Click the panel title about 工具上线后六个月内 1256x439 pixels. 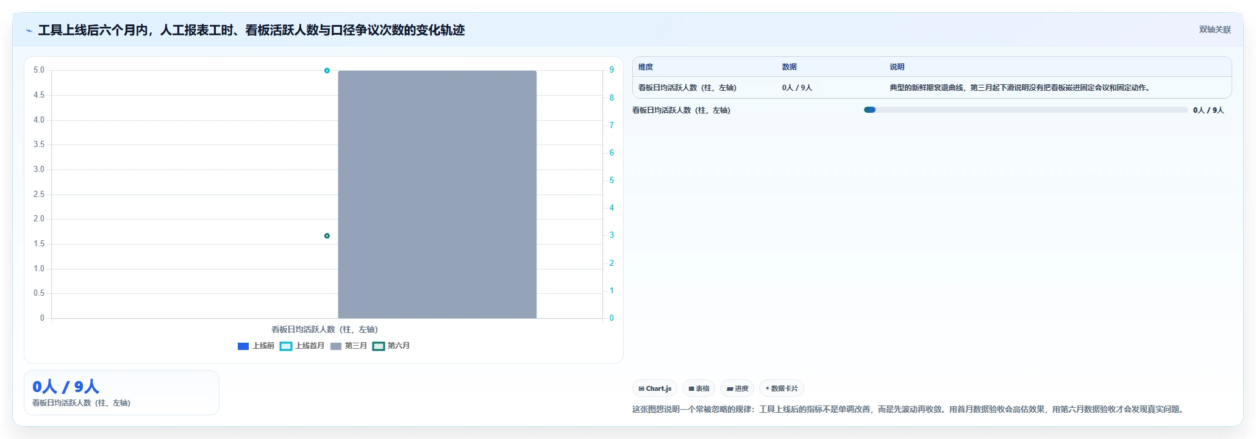click(251, 30)
